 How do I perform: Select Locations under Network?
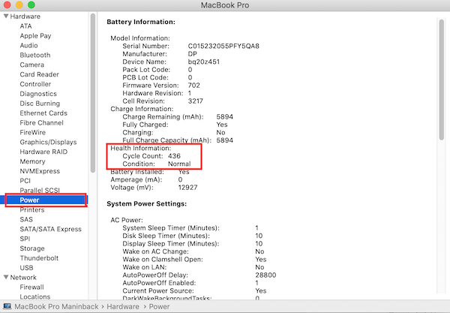[x=35, y=296]
